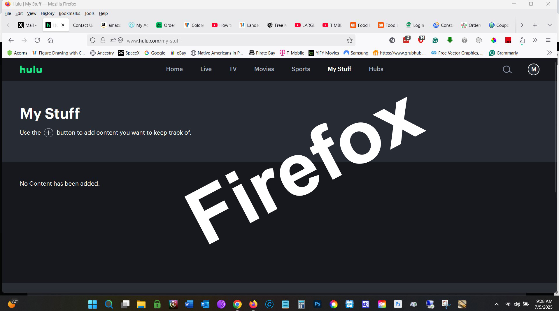The height and width of the screenshot is (311, 559).
Task: Show more bookmarks chevron
Action: 549,53
